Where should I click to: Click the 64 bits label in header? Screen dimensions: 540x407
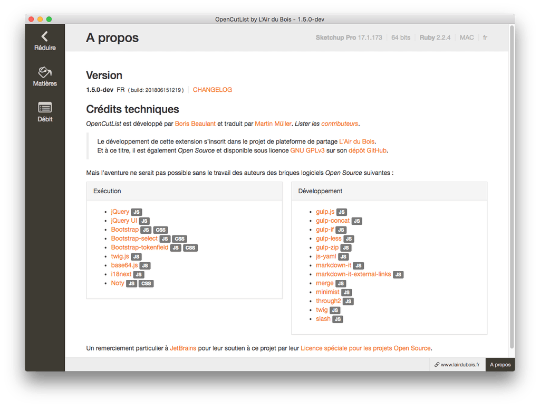pos(401,37)
